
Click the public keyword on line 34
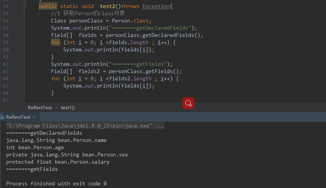coord(48,6)
